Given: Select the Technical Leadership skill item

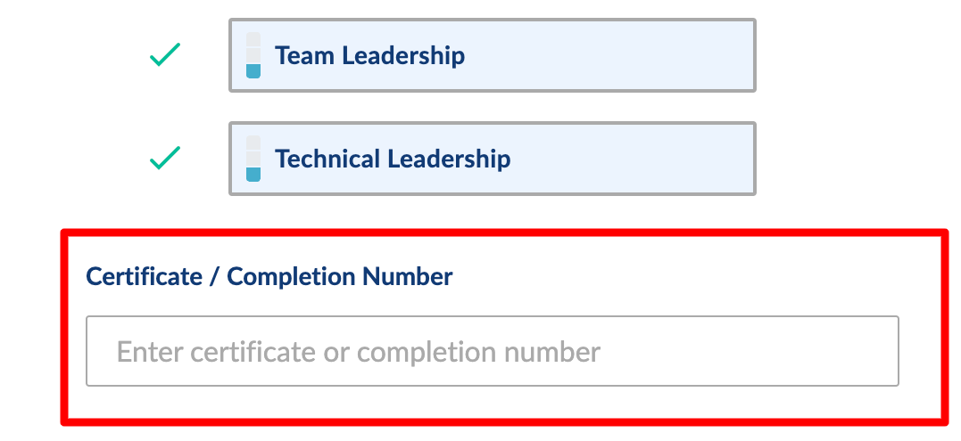Looking at the screenshot, I should click(x=492, y=159).
